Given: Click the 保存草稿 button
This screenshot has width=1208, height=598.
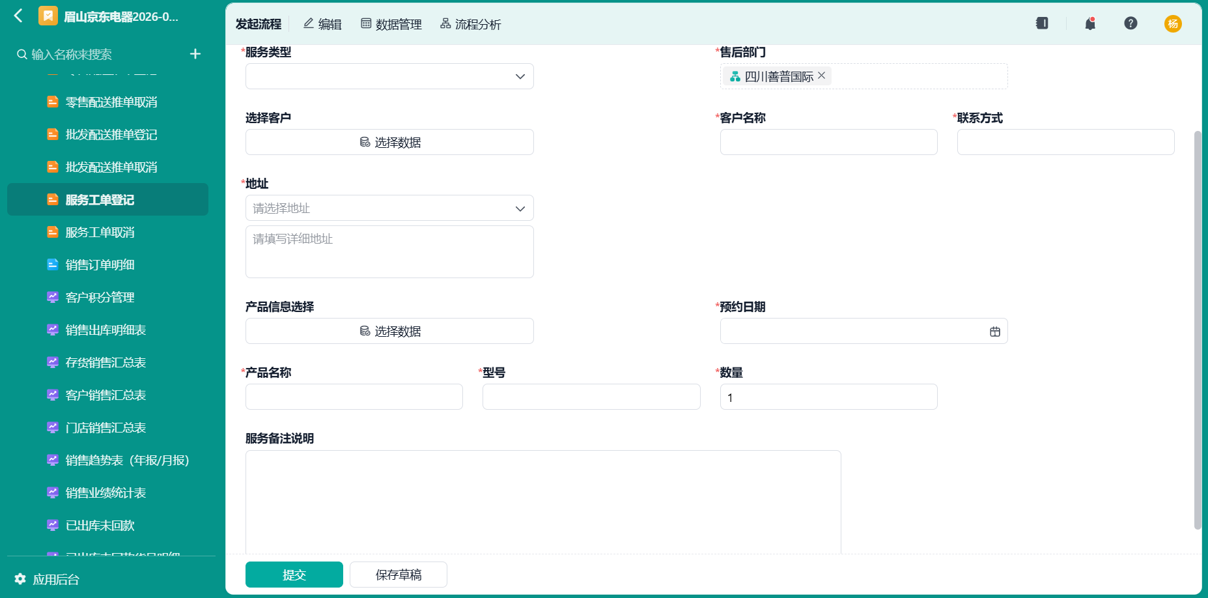Looking at the screenshot, I should (x=399, y=575).
